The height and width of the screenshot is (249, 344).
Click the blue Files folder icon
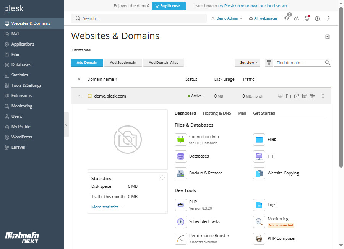tap(259, 140)
